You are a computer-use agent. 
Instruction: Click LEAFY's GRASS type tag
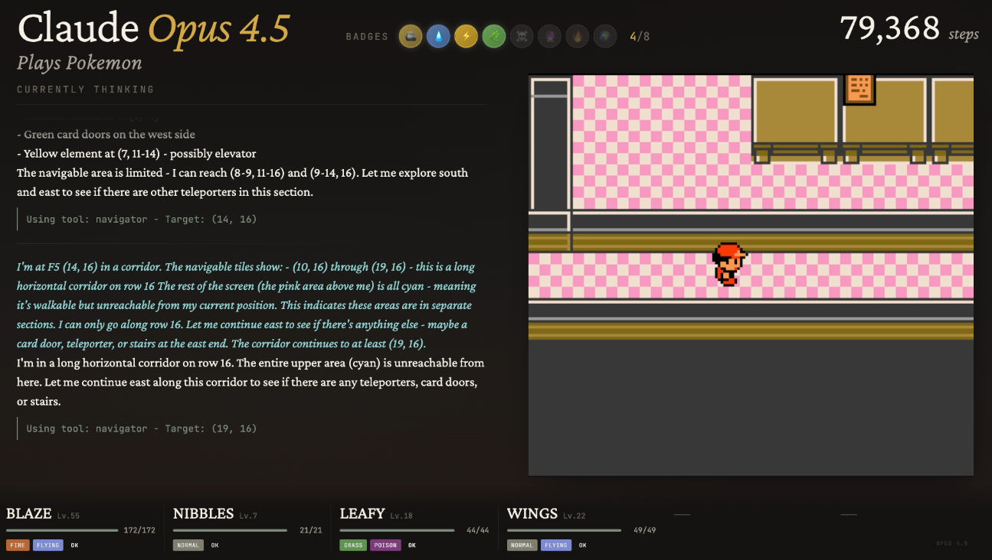[x=353, y=545]
